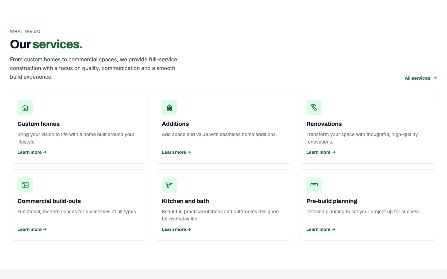Click 'Transform your space' description text
The image size is (447, 279).
point(362,138)
